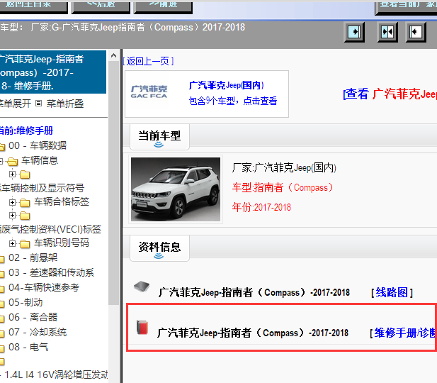Click the 查看当前 button at top right
The image size is (437, 383).
point(406,6)
